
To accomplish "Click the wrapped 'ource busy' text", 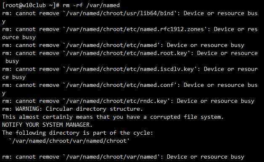I will pyautogui.click(x=19, y=37).
